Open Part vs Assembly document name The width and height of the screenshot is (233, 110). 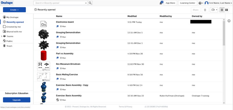(65, 54)
